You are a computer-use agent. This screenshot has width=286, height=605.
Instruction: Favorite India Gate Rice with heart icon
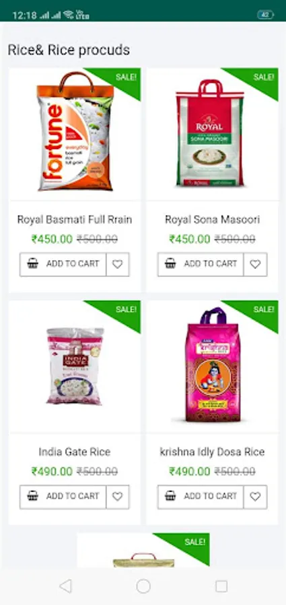(118, 497)
